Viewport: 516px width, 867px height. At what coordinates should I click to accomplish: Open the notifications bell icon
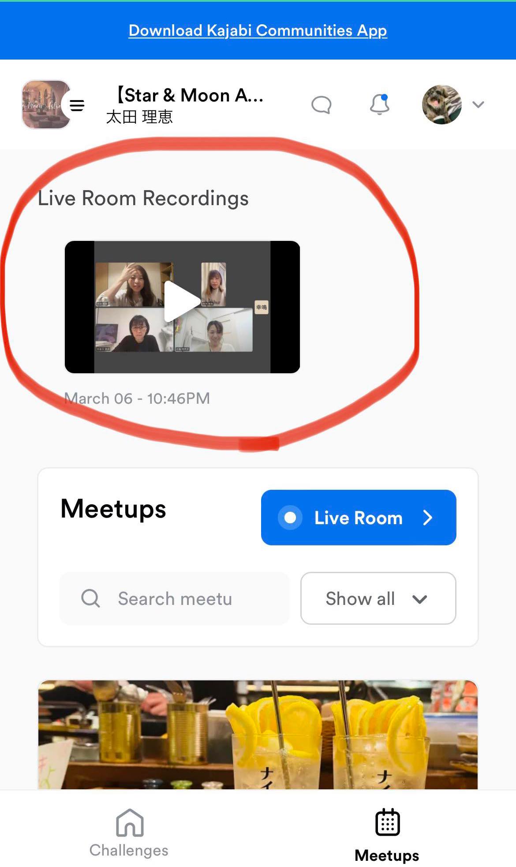point(379,105)
